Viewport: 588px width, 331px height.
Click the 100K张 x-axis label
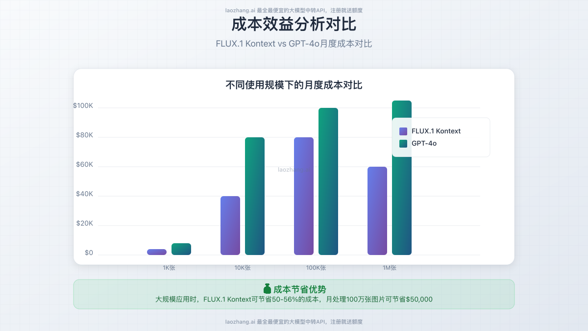316,268
